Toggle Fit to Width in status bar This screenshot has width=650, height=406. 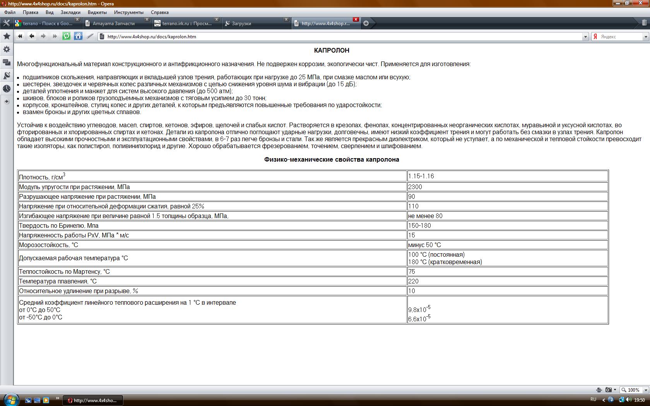click(599, 390)
